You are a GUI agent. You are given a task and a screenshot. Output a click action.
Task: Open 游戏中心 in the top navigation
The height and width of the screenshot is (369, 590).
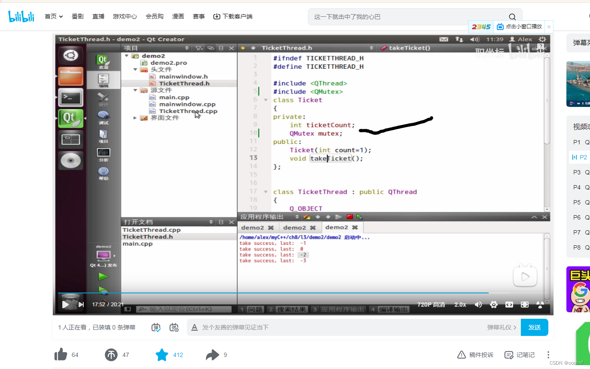pos(125,16)
